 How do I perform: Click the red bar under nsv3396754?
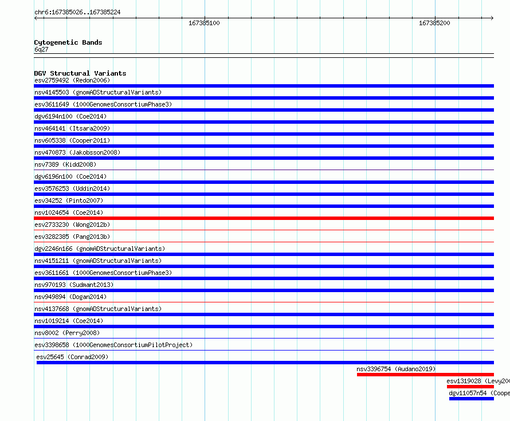(x=425, y=375)
